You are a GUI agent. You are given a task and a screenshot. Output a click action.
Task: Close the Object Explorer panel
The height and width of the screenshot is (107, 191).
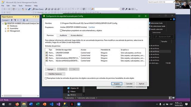[38, 17]
